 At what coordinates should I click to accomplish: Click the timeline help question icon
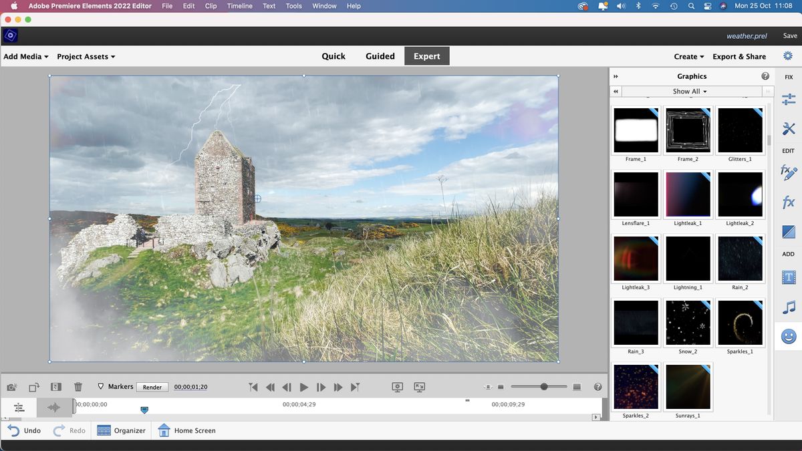pyautogui.click(x=597, y=387)
